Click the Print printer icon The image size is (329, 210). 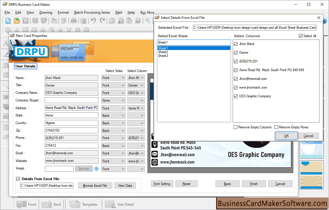pos(74,21)
